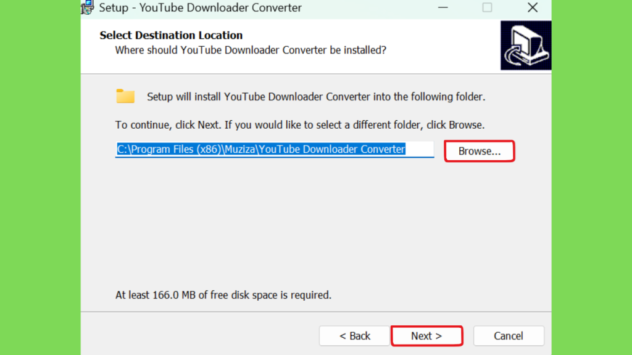Proceed with the Next button
The height and width of the screenshot is (355, 632).
point(426,336)
